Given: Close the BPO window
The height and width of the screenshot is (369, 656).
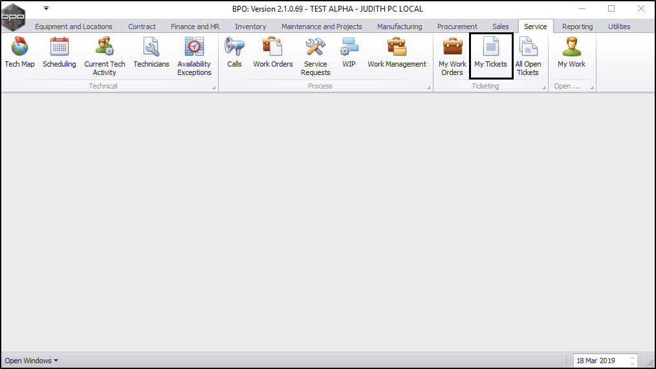Looking at the screenshot, I should pyautogui.click(x=640, y=8).
